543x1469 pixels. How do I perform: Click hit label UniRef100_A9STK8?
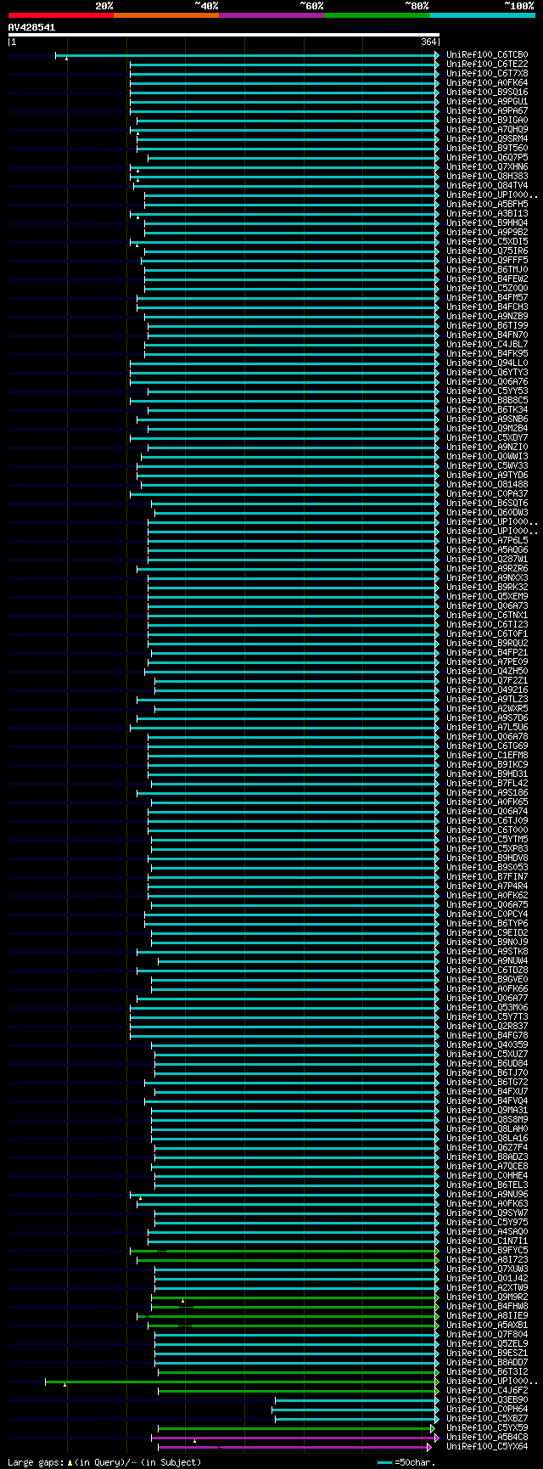click(x=487, y=952)
